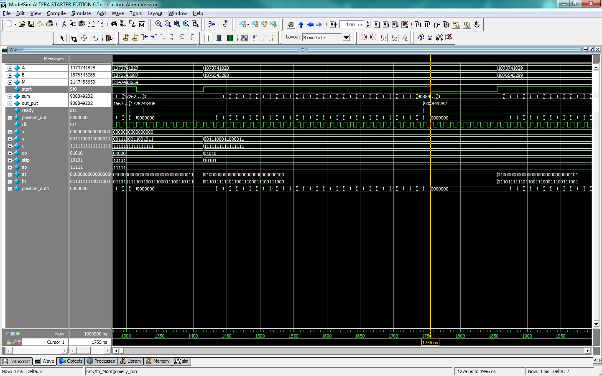
Task: Click the Step Over icon
Action: 427,25
